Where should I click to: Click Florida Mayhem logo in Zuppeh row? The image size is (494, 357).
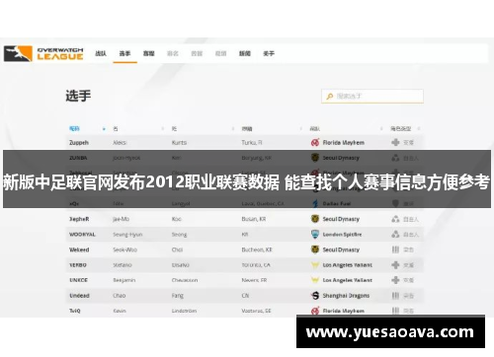(315, 143)
